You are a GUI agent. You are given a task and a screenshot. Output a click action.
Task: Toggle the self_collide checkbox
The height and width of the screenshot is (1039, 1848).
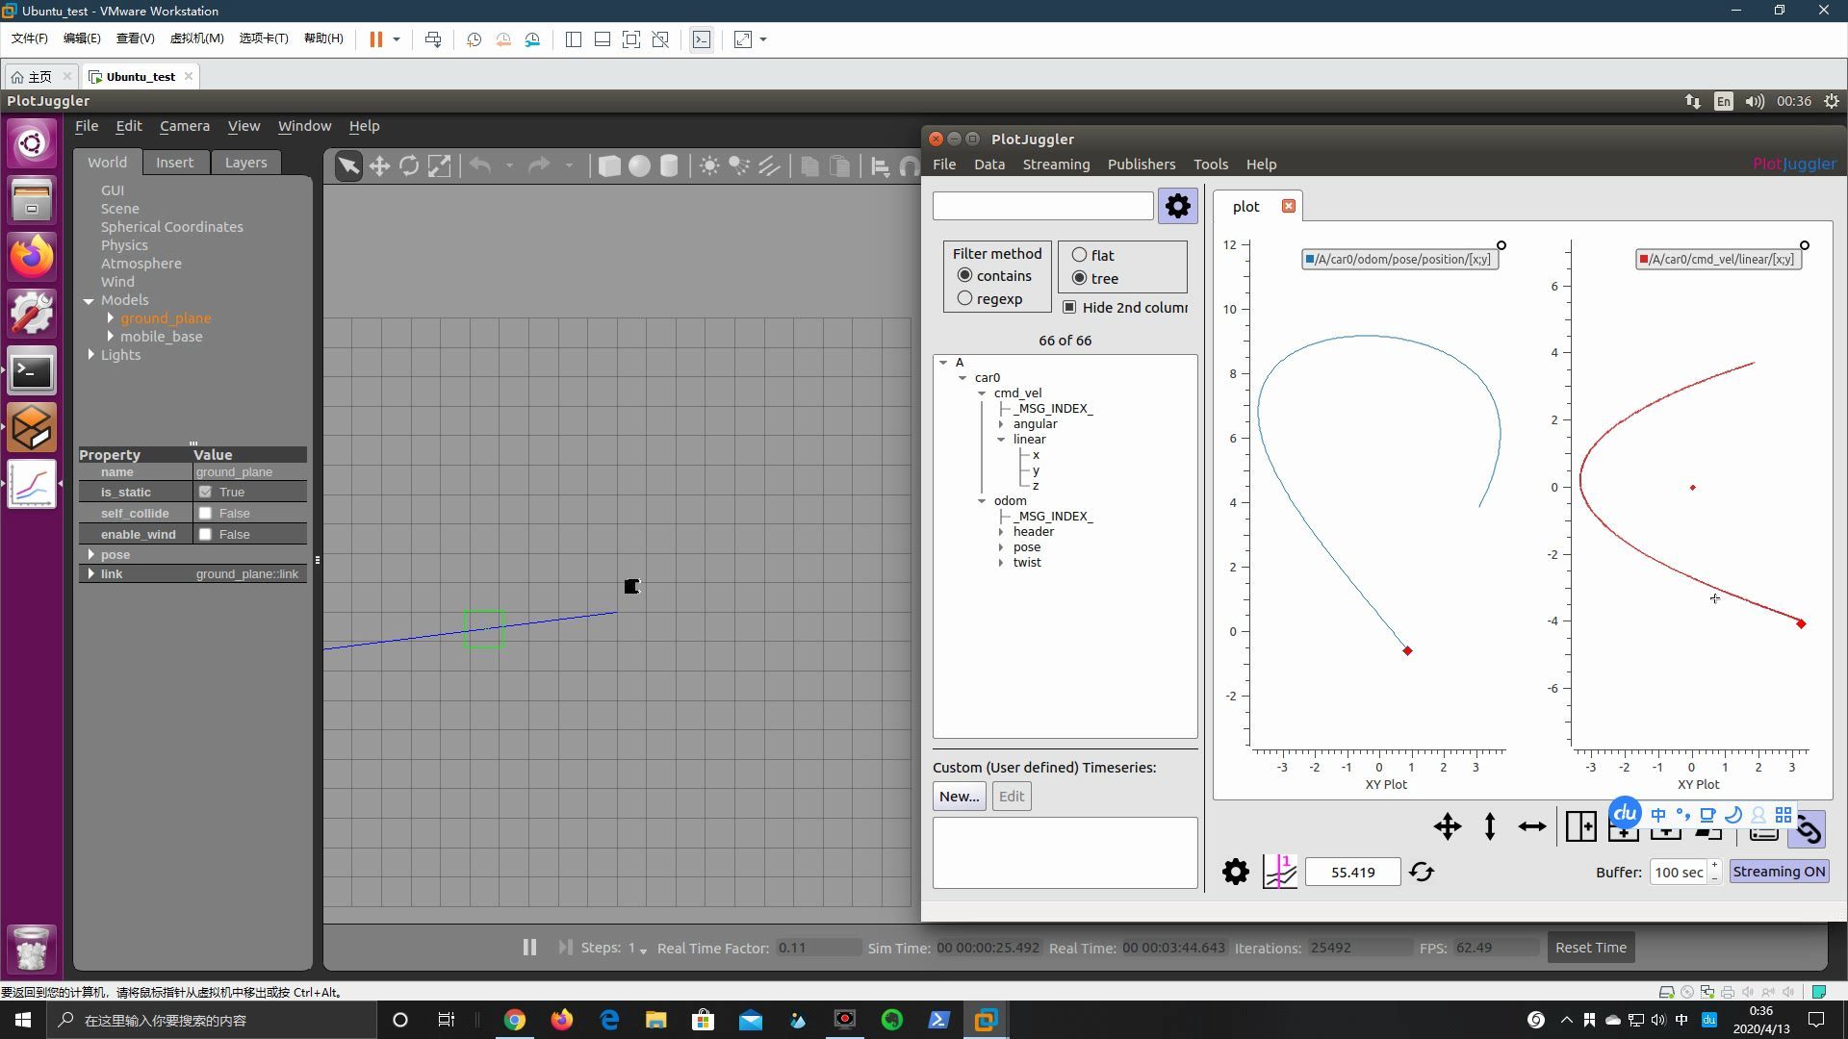(205, 513)
